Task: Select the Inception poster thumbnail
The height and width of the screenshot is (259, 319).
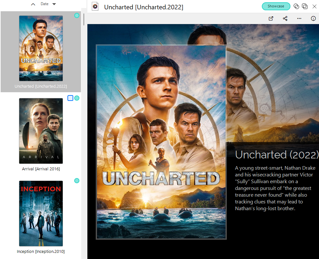Action: tap(41, 214)
